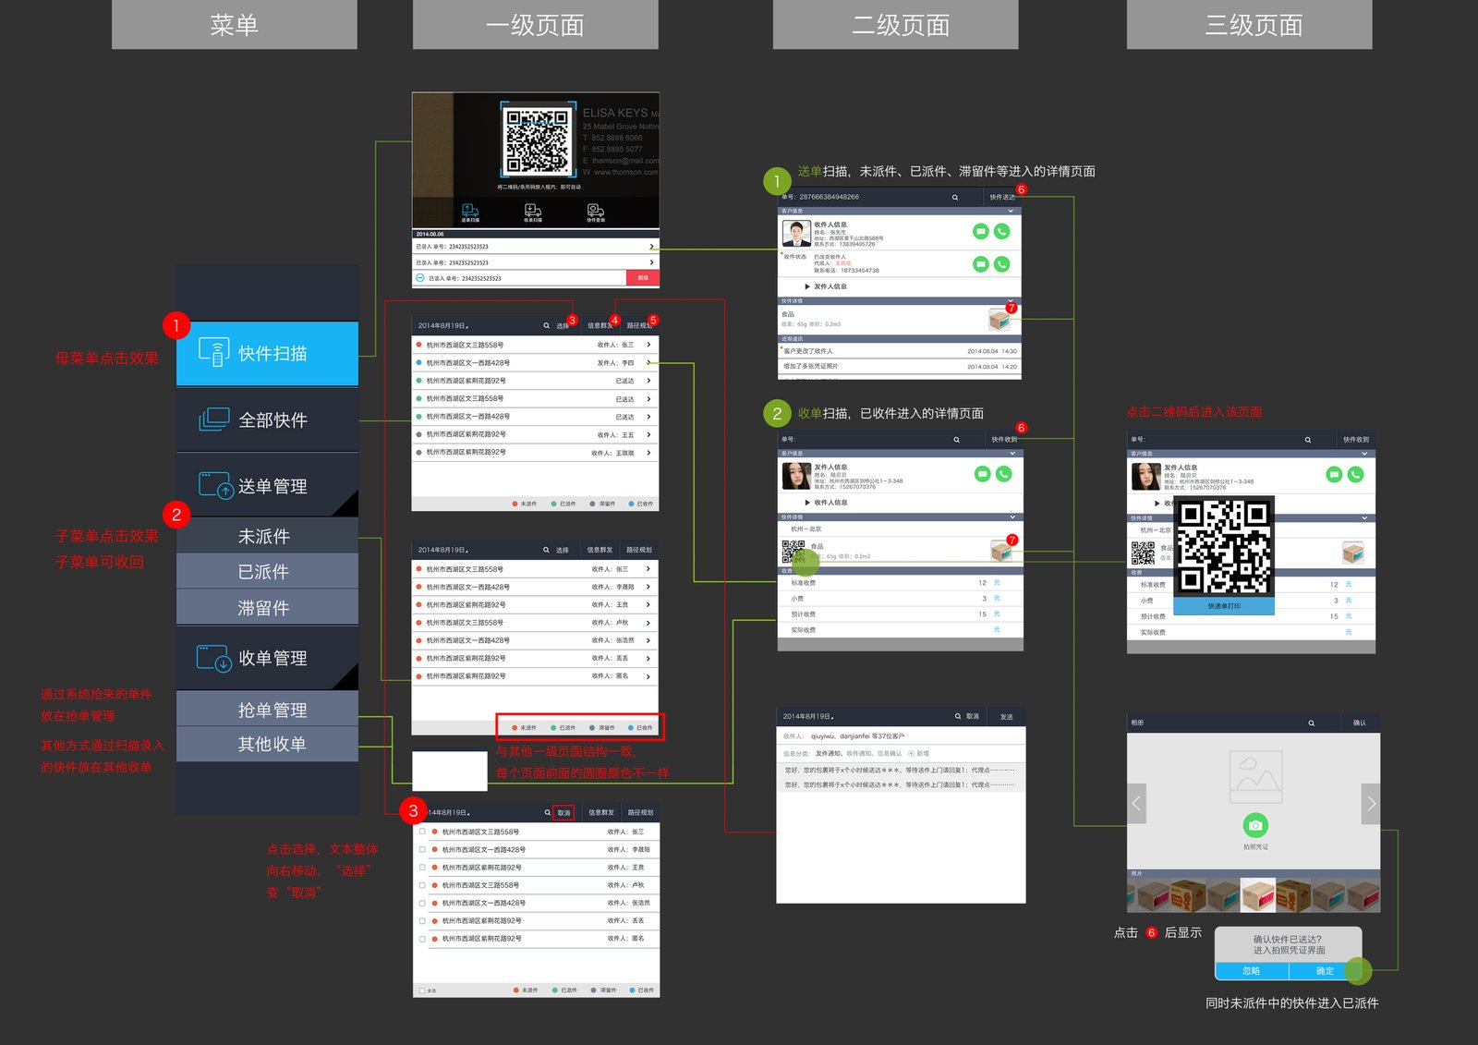Expand the 收单管理 menu section
The height and width of the screenshot is (1045, 1478).
click(267, 658)
